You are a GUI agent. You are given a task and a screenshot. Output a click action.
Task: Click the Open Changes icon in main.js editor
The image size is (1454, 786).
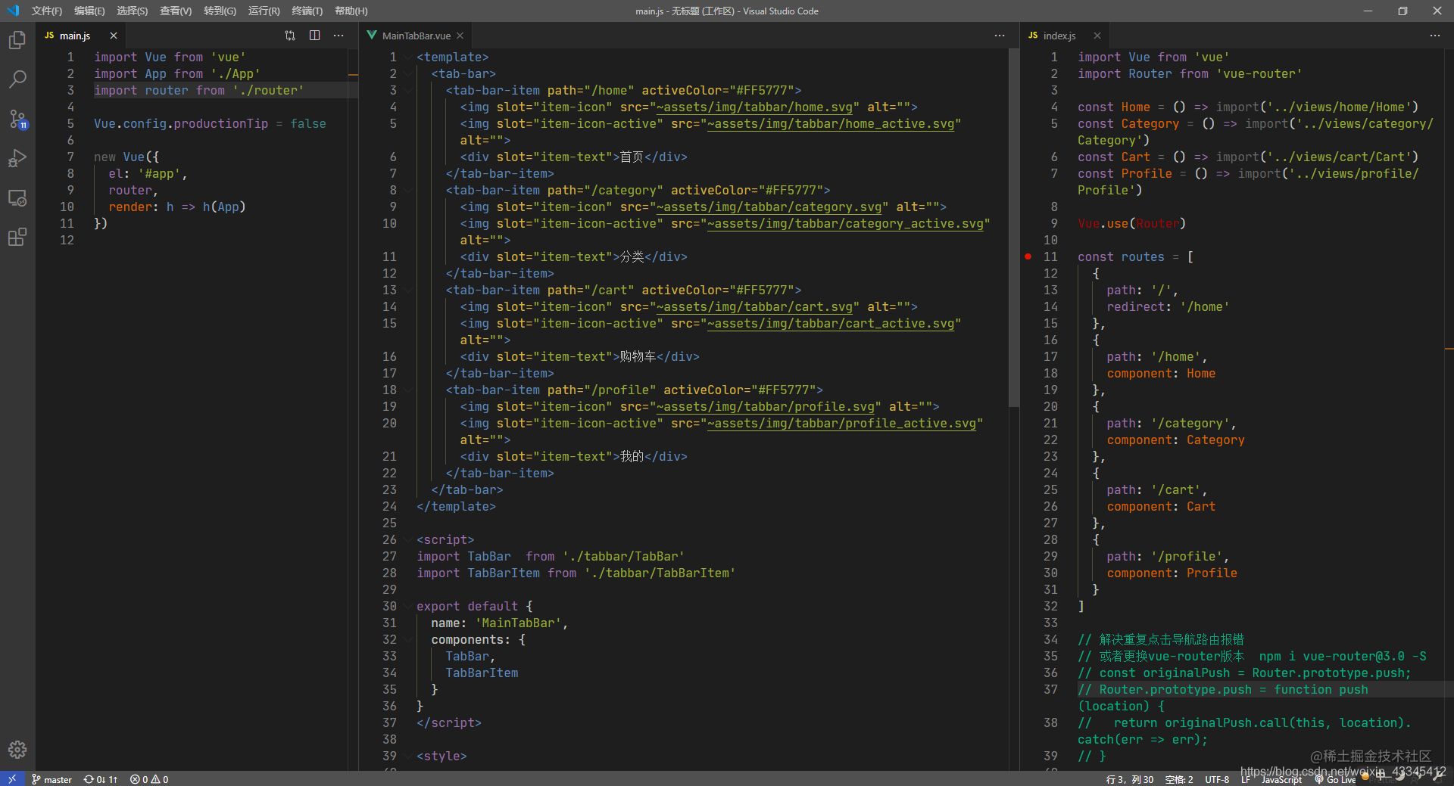[290, 36]
